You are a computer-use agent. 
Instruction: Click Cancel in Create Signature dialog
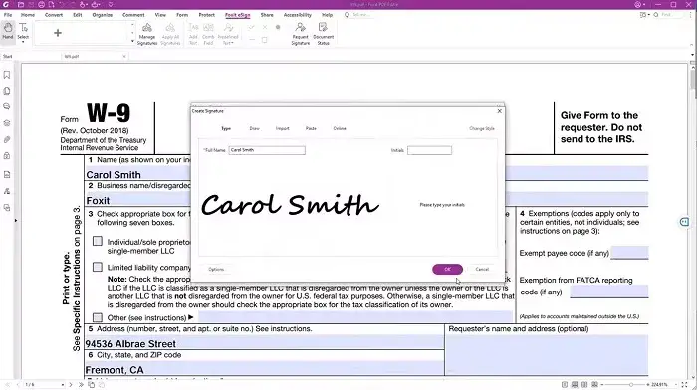[x=482, y=270]
